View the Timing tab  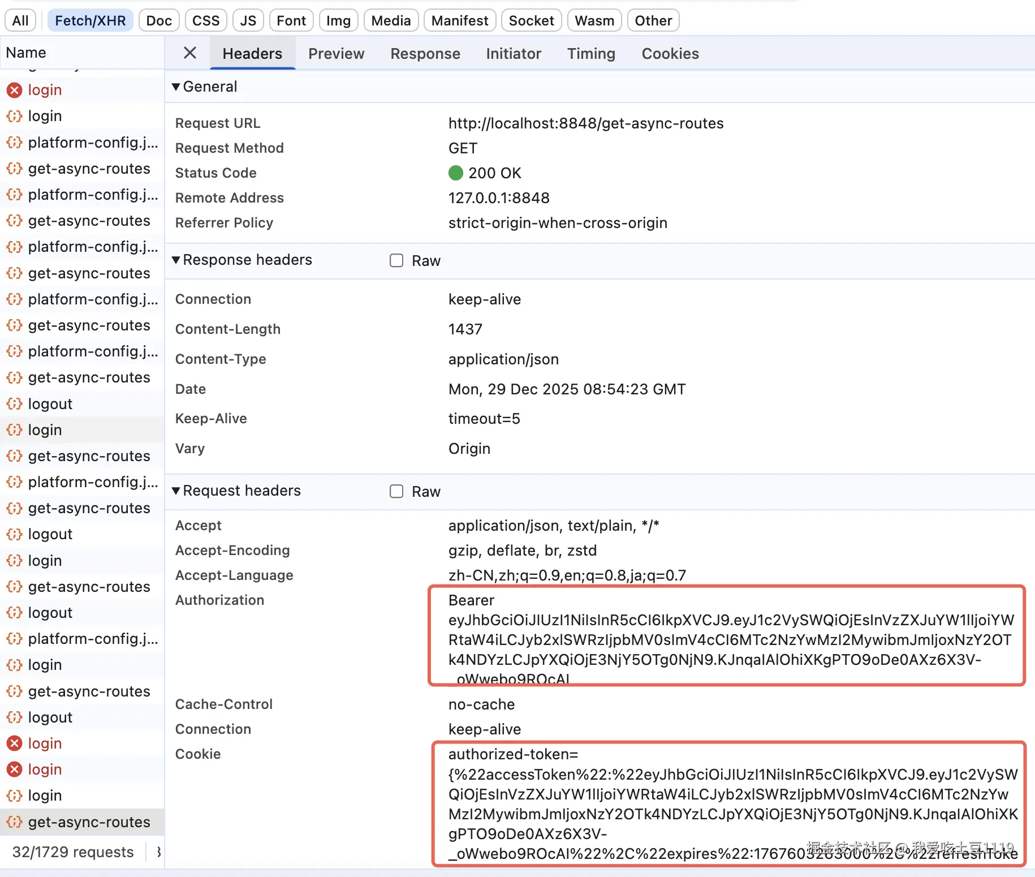point(591,53)
